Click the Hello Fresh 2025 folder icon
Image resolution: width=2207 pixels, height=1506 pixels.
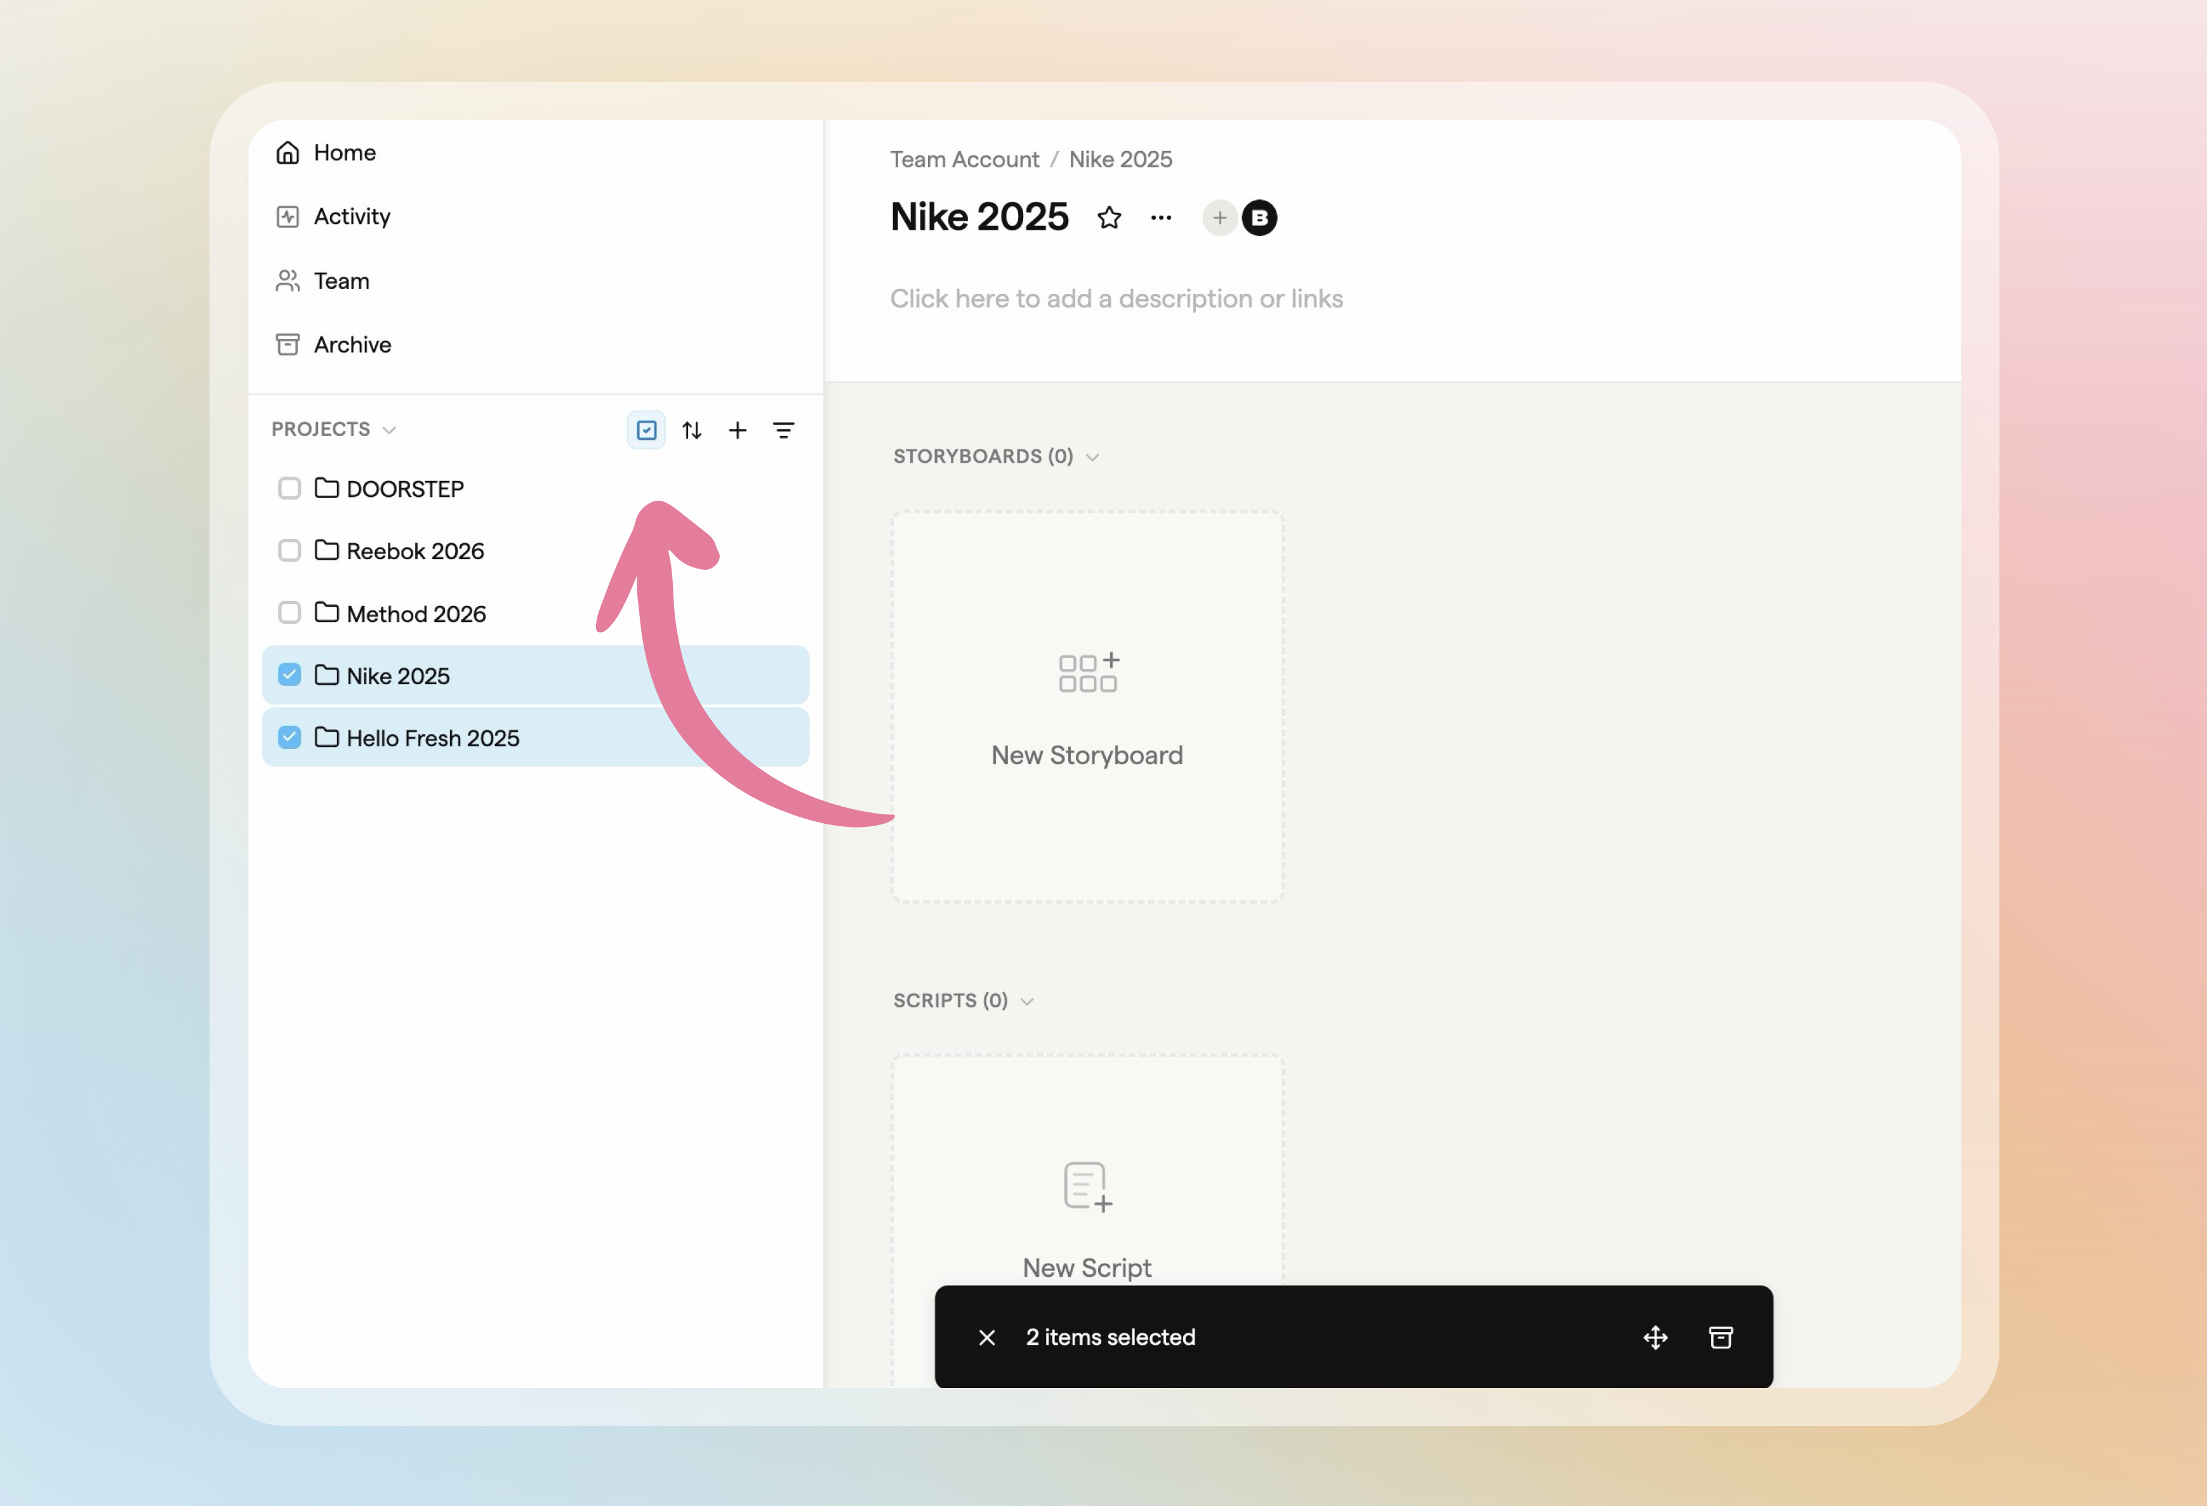pyautogui.click(x=327, y=738)
